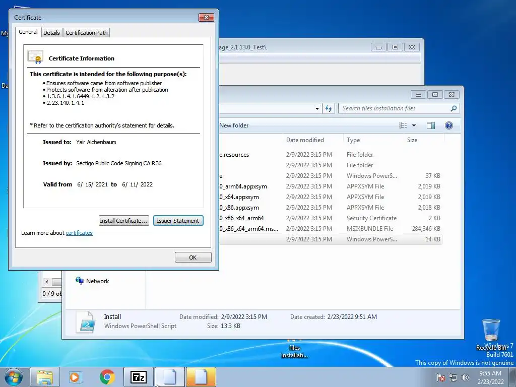
Task: Expand the view options dropdown arrow
Action: pyautogui.click(x=414, y=125)
